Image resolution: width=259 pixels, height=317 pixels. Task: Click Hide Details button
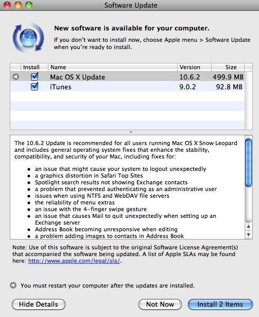click(x=39, y=304)
